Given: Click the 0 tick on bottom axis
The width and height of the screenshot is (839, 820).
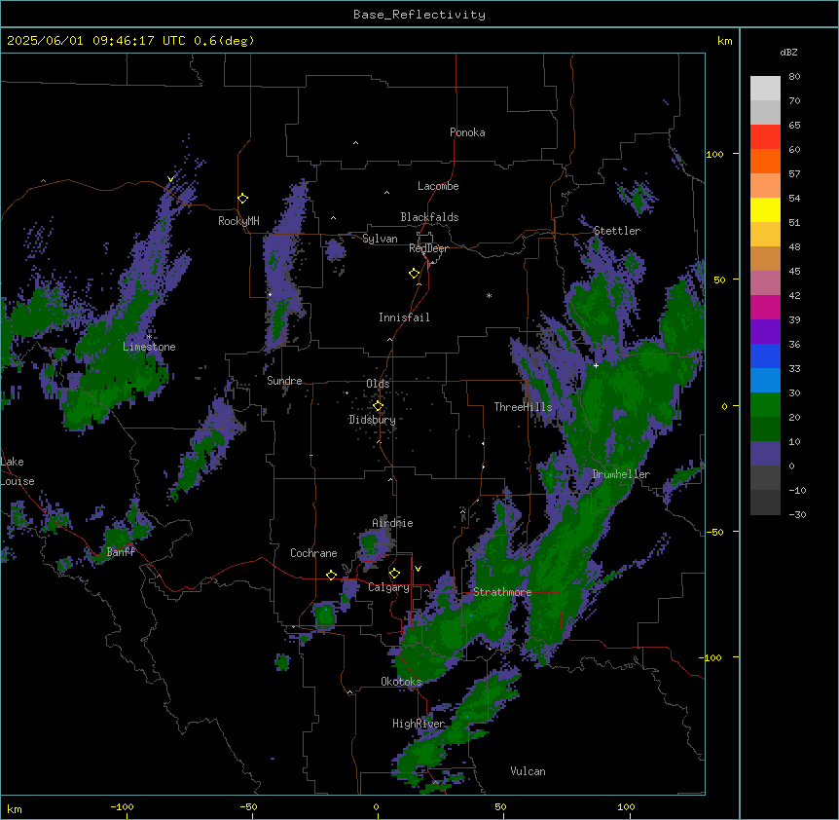Looking at the screenshot, I should pos(376,806).
